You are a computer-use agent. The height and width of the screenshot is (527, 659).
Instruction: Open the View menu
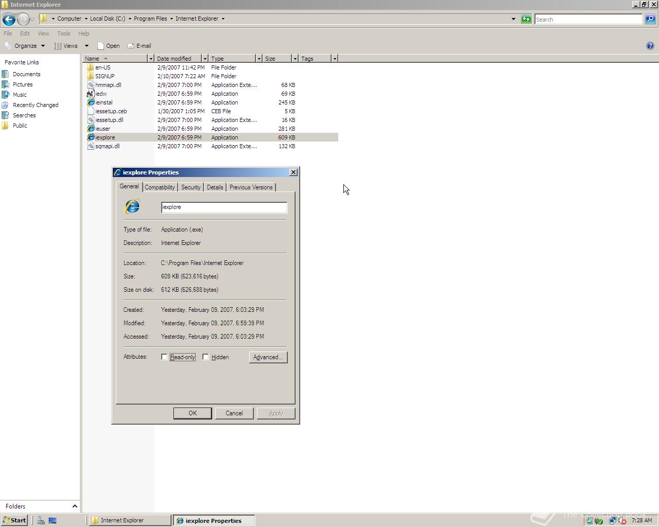coord(43,33)
